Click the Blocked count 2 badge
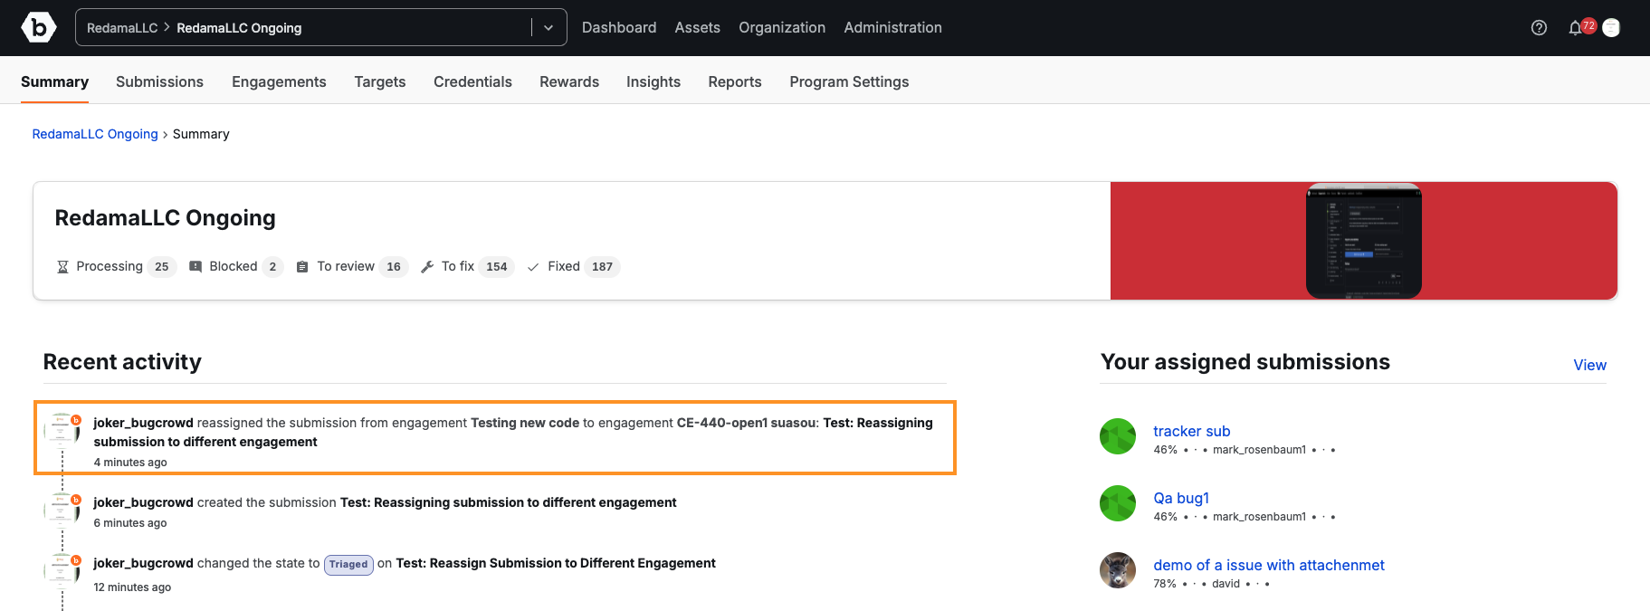This screenshot has height=611, width=1650. tap(272, 267)
